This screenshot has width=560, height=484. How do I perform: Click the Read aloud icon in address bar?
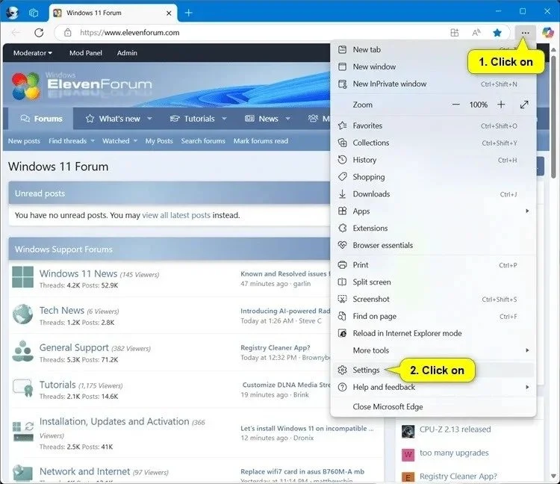pyautogui.click(x=476, y=33)
